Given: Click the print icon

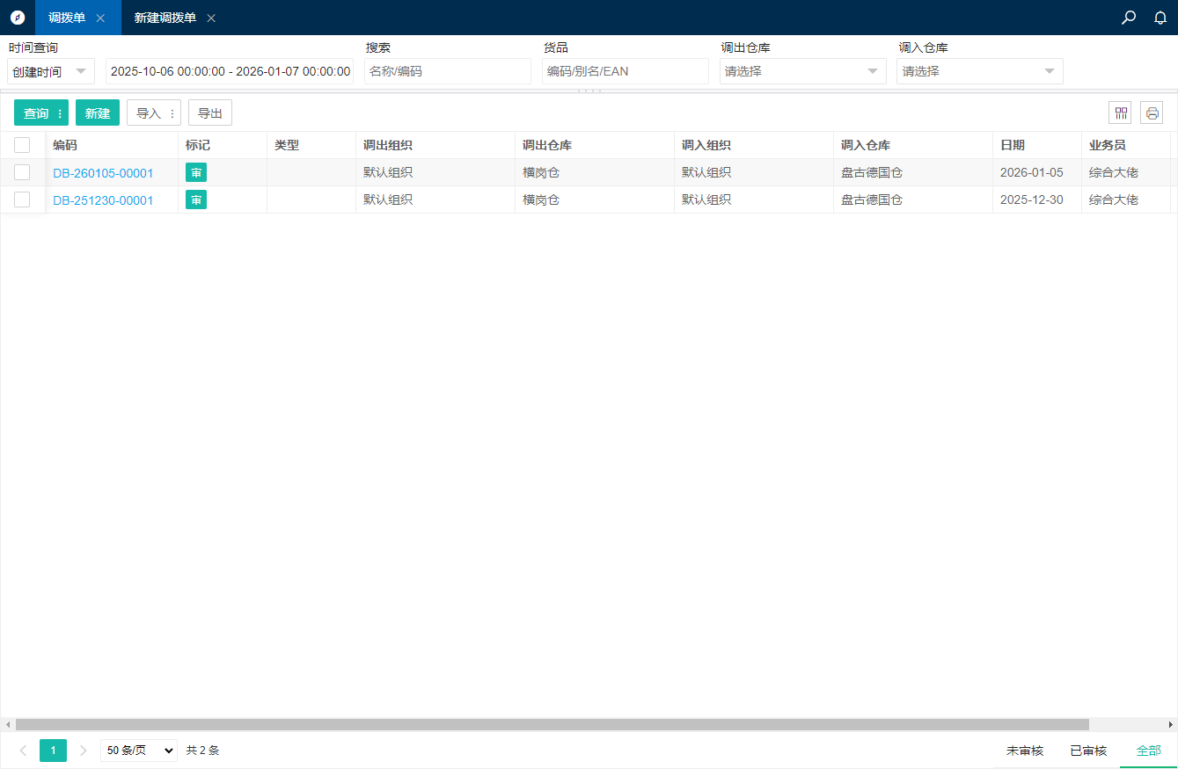Looking at the screenshot, I should point(1152,112).
